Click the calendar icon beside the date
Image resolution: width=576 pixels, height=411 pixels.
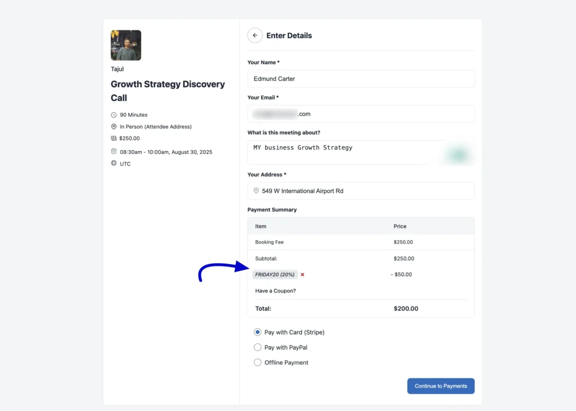(114, 152)
